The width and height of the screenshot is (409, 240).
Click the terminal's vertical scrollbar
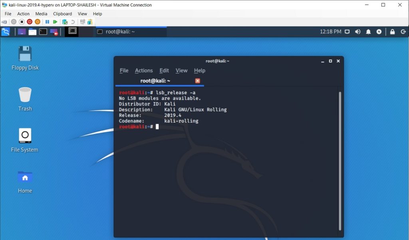(x=340, y=161)
